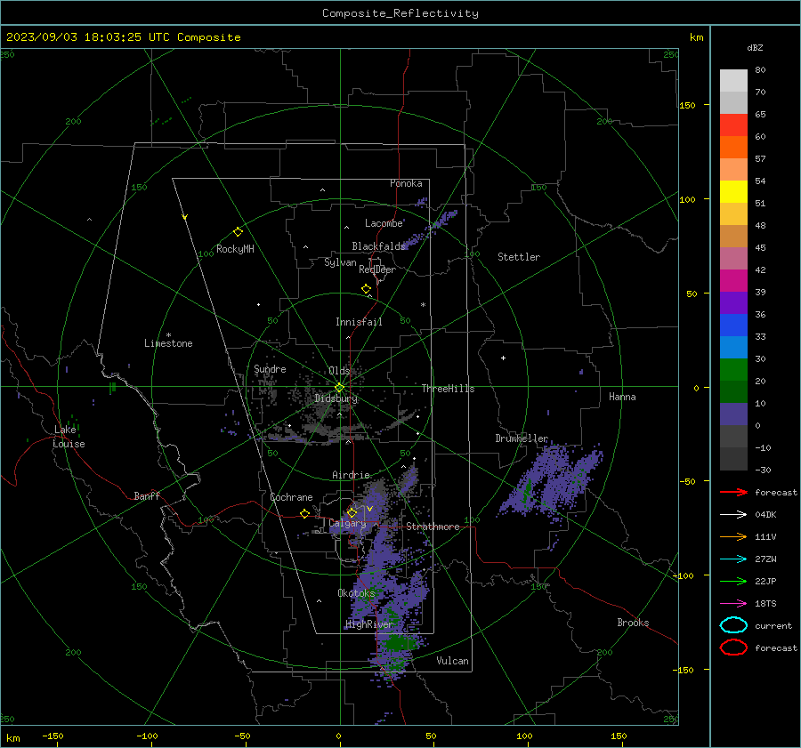Click the Innisfail town label
The width and height of the screenshot is (801, 748).
[x=359, y=322]
